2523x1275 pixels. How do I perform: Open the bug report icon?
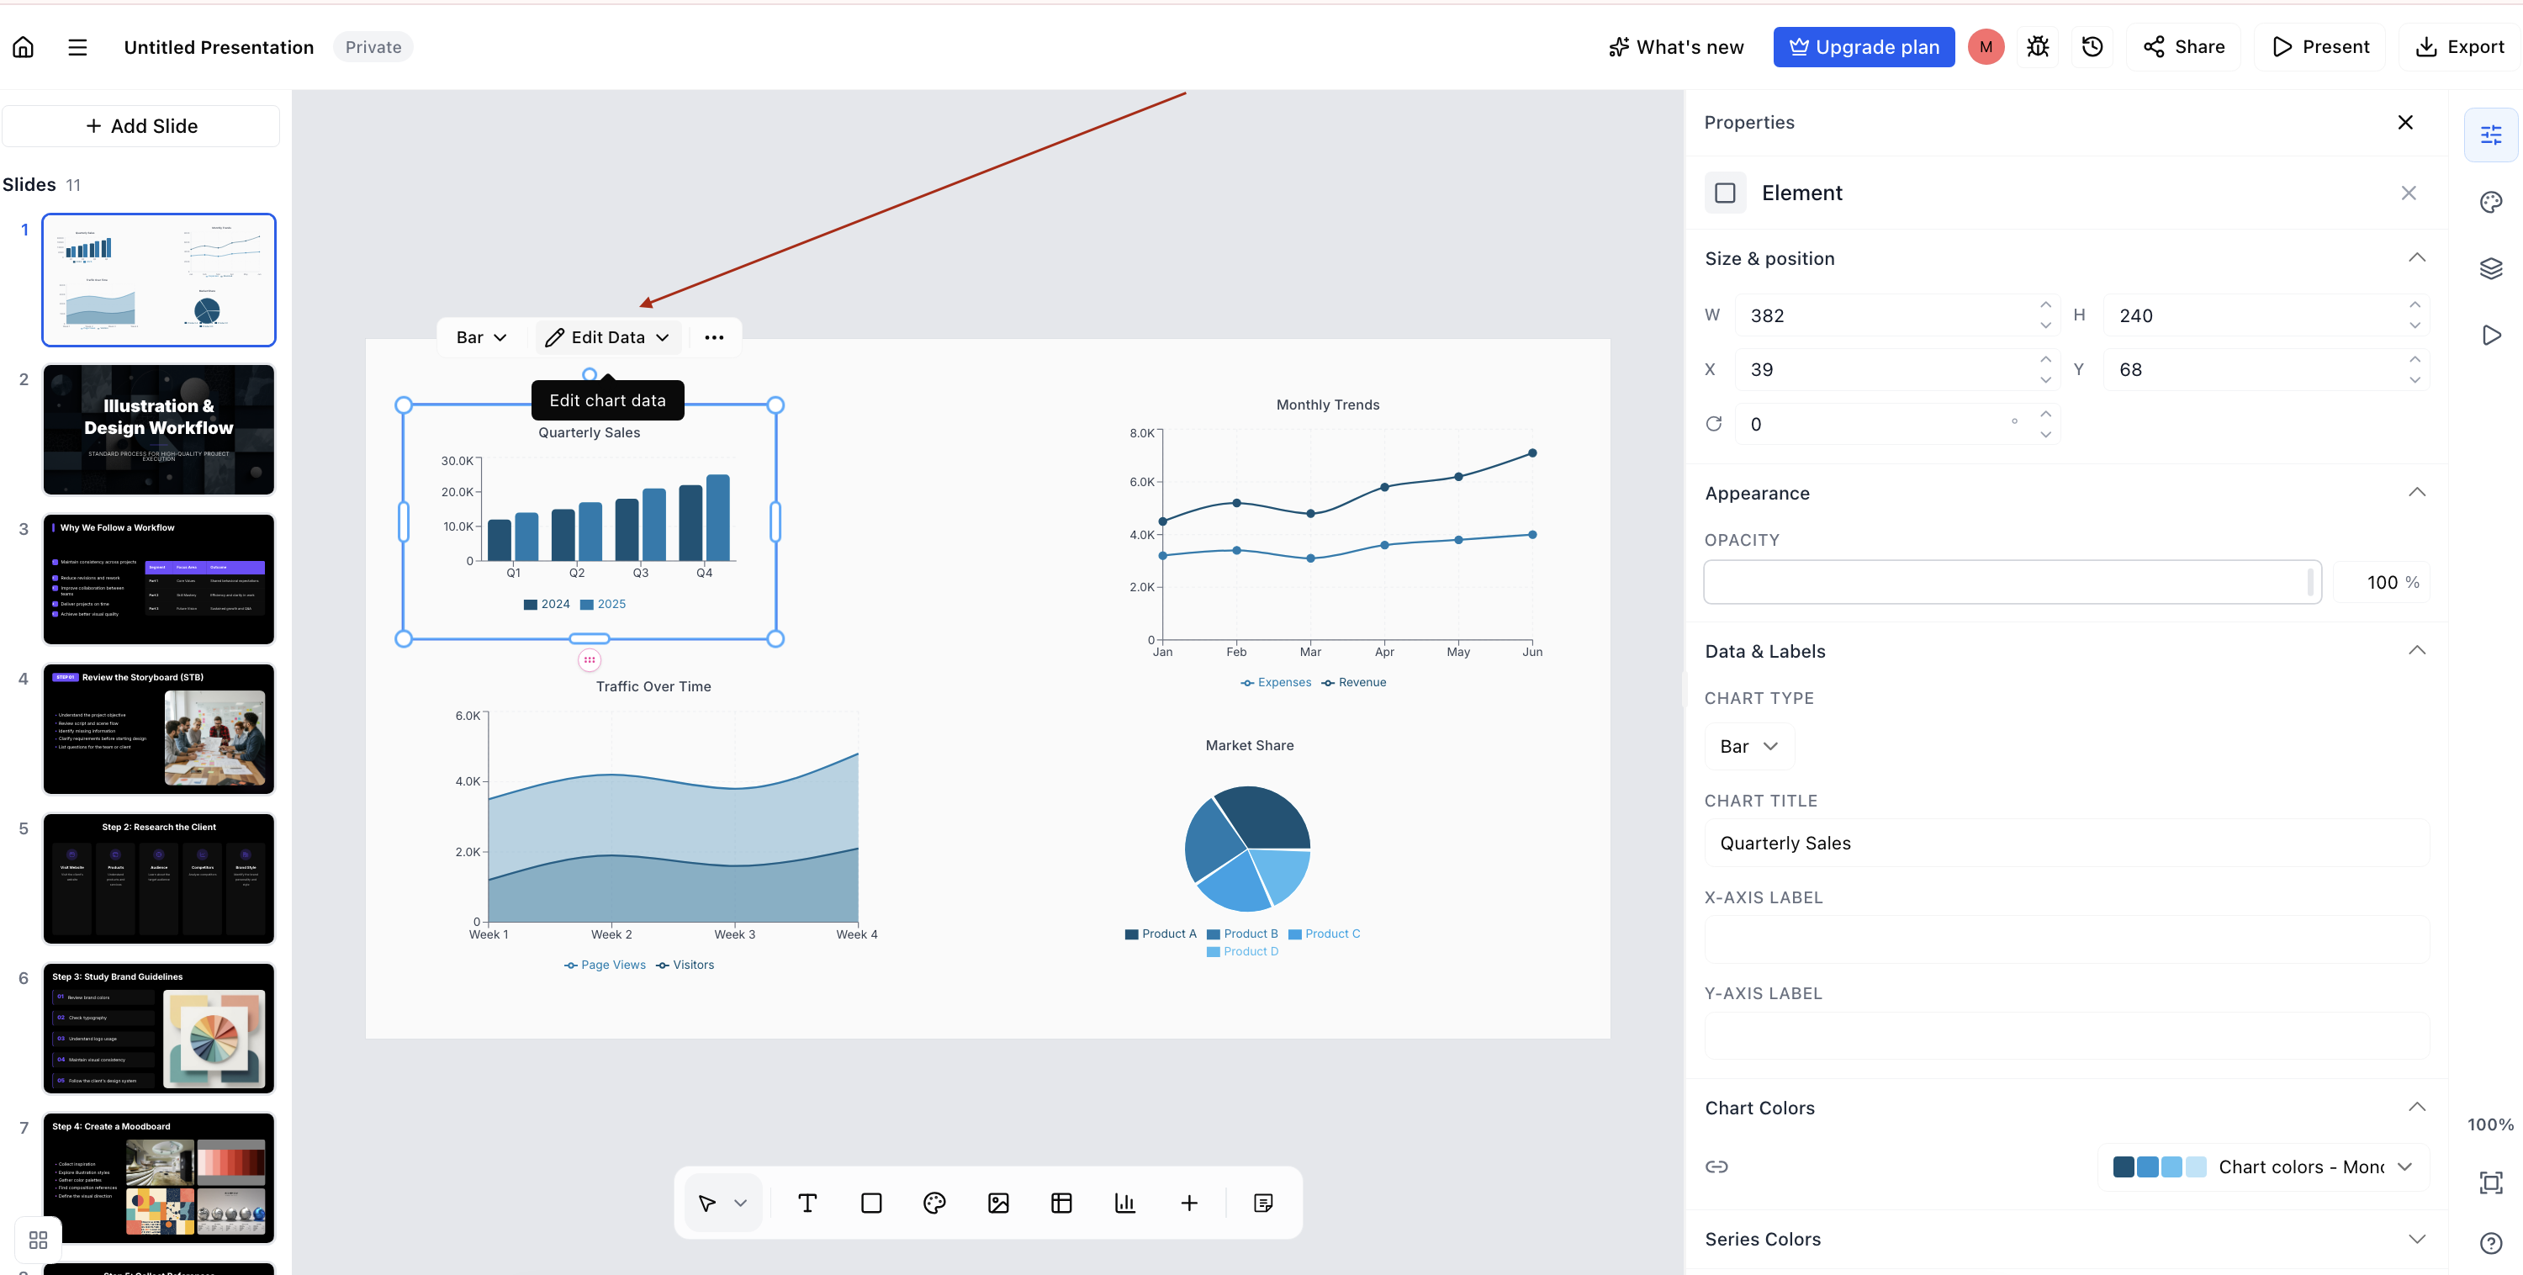2039,47
